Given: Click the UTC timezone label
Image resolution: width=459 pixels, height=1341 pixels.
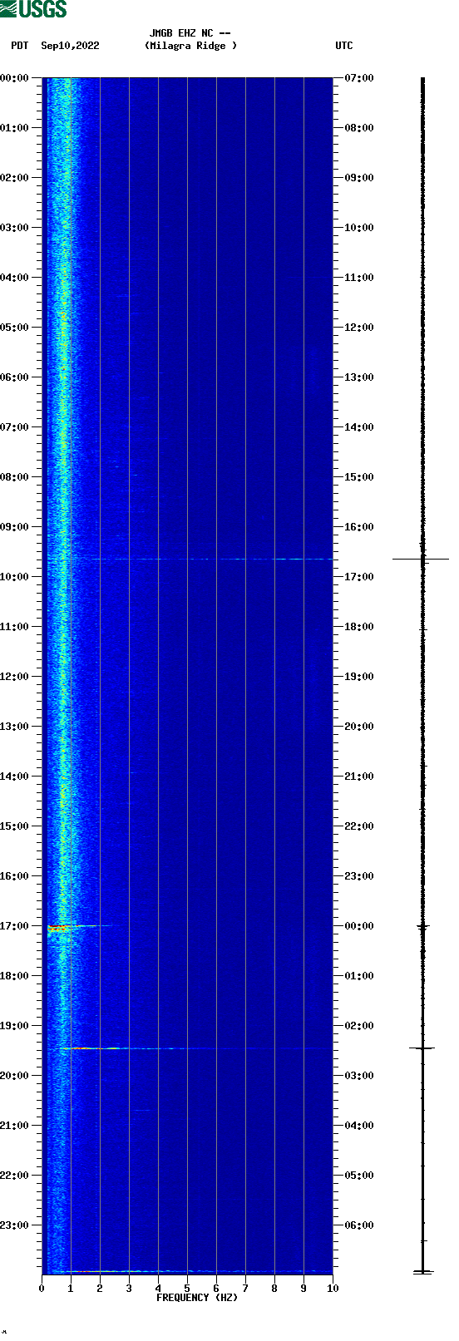Looking at the screenshot, I should coord(344,46).
